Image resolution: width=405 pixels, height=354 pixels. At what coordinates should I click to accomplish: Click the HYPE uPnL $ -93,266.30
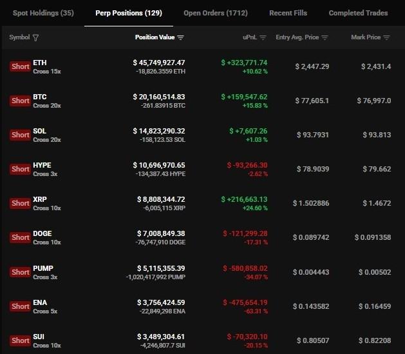pyautogui.click(x=247, y=165)
